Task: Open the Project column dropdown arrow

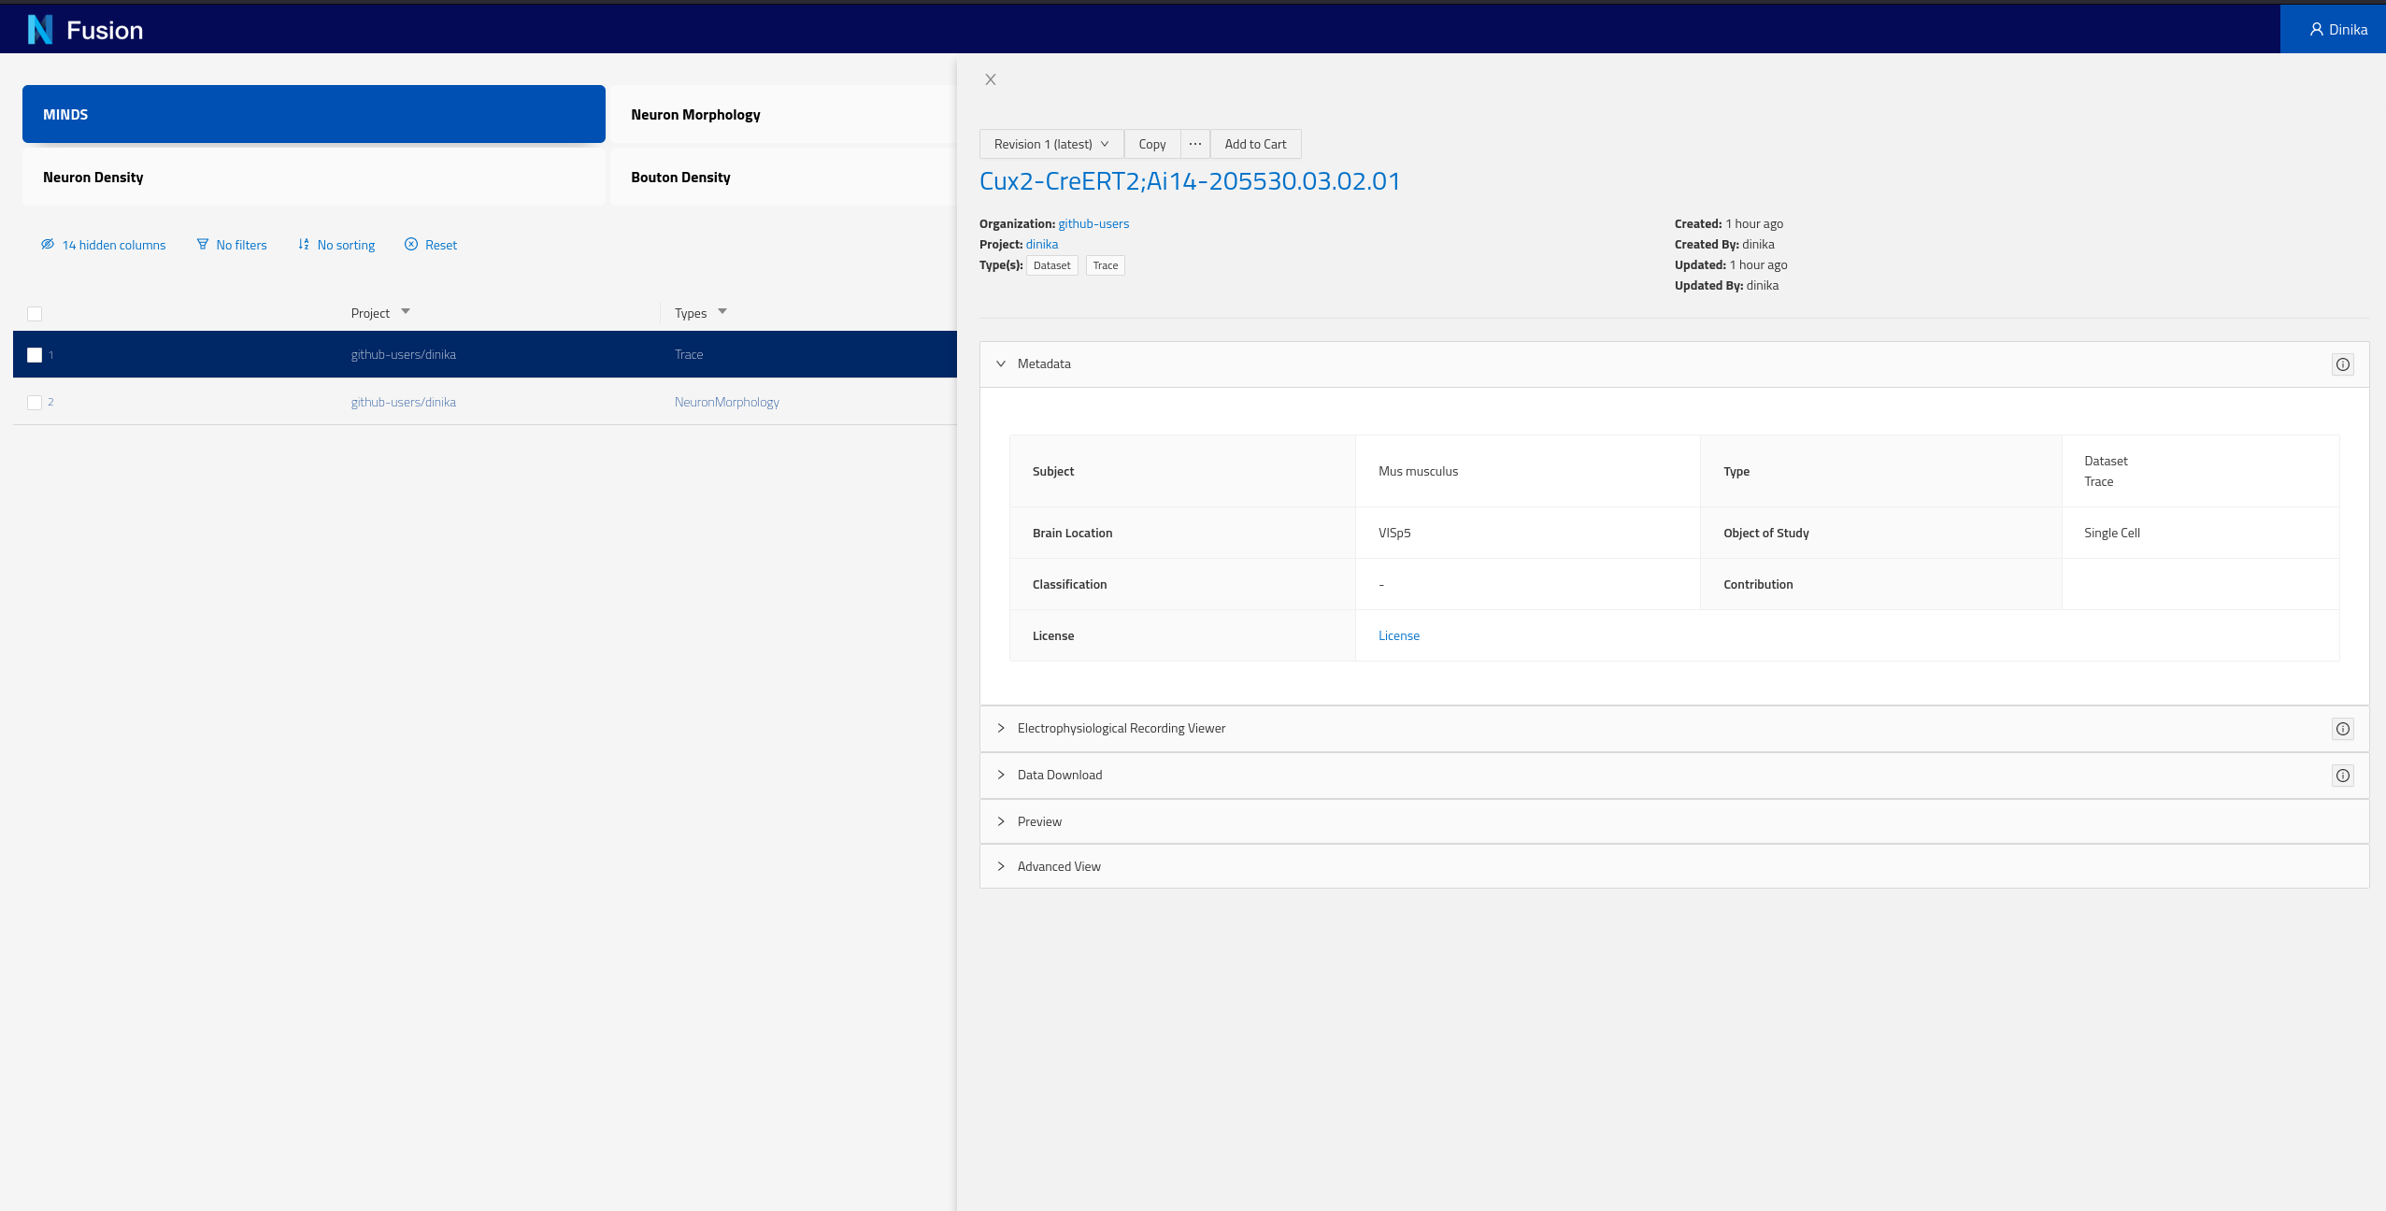Action: (x=406, y=311)
